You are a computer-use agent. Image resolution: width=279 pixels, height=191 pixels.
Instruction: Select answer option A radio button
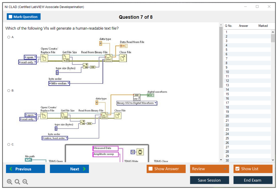(9, 37)
